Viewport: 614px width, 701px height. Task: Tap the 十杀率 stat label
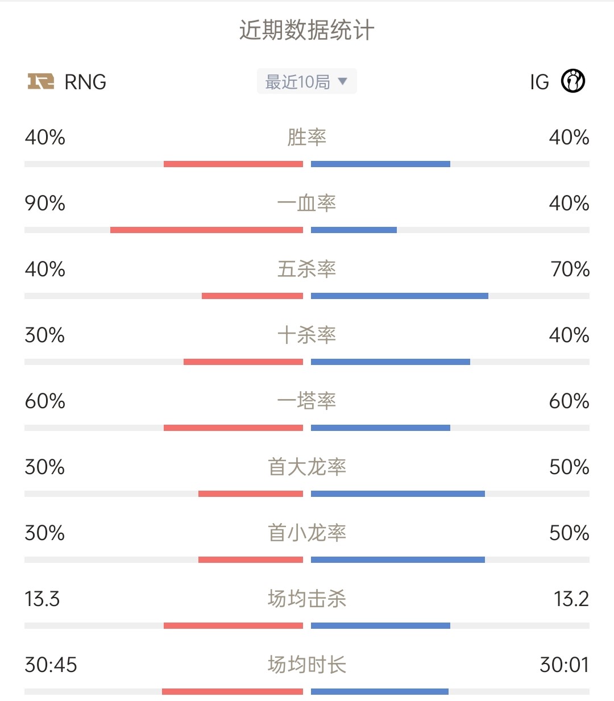coord(307,335)
